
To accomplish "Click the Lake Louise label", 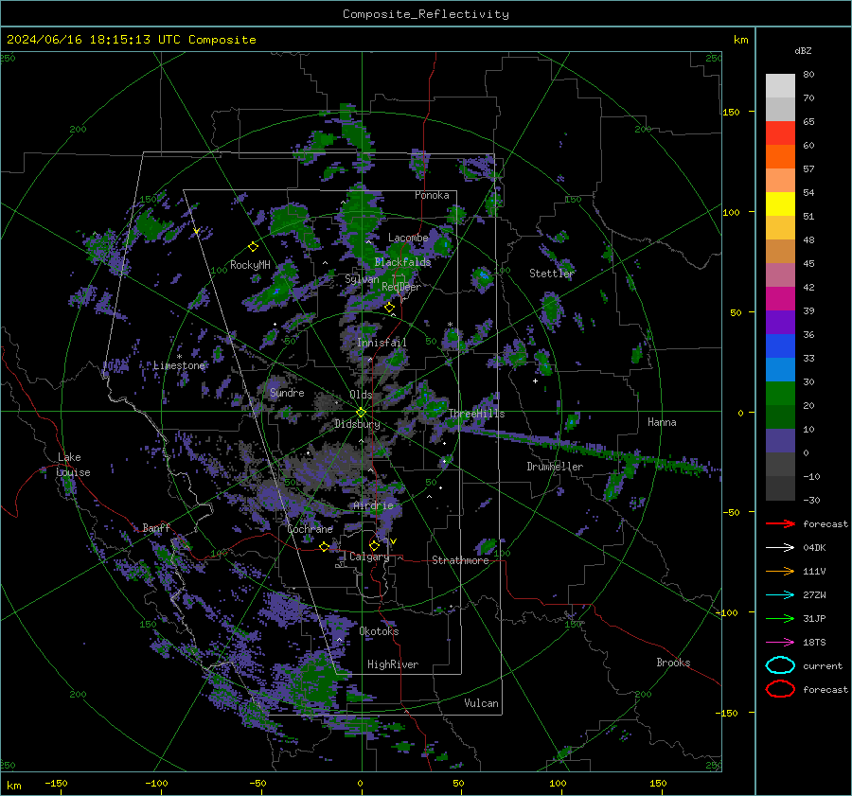I will [73, 465].
